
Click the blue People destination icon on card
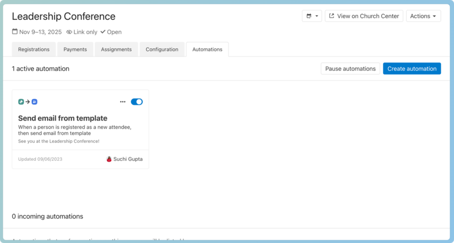pyautogui.click(x=35, y=102)
